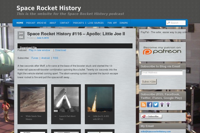
Task: Click the Subscribe email button
Action: [149, 81]
